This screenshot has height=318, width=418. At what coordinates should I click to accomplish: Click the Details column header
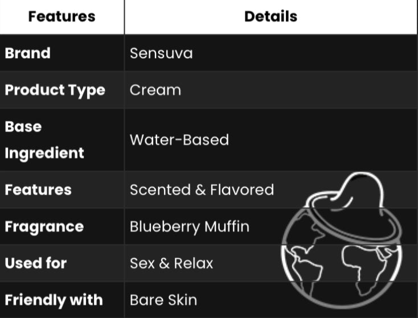[x=271, y=16]
